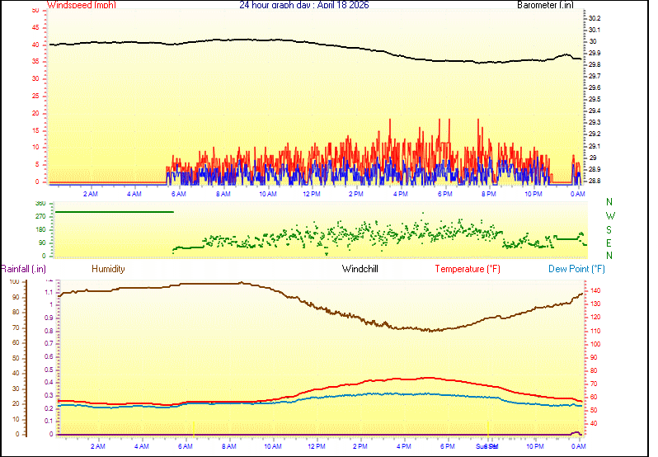Screen dimensions: 658x457
Task: Click the Humidity legend label
Action: [x=108, y=269]
